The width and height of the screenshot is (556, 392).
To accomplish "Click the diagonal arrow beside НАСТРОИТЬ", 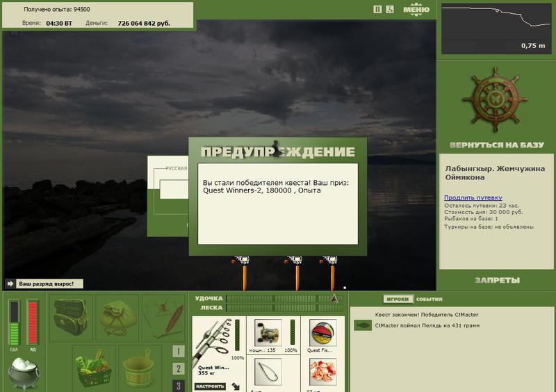I will 236,386.
